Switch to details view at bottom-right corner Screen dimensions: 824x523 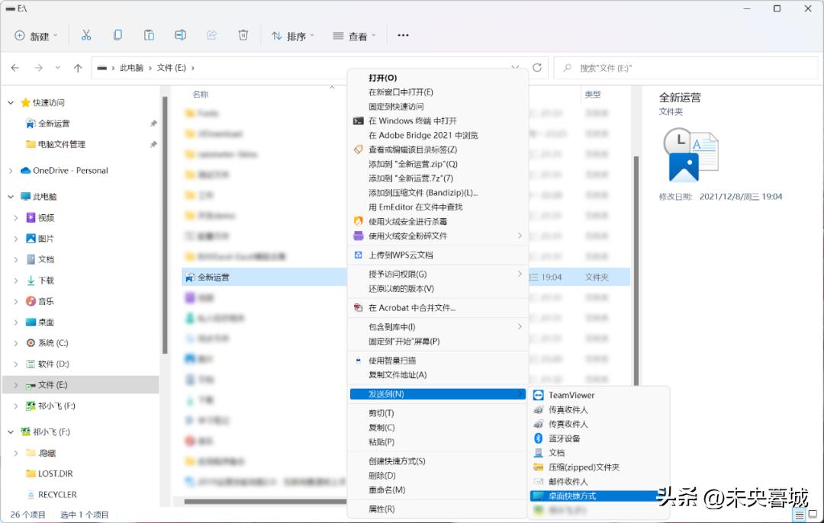[x=799, y=515]
